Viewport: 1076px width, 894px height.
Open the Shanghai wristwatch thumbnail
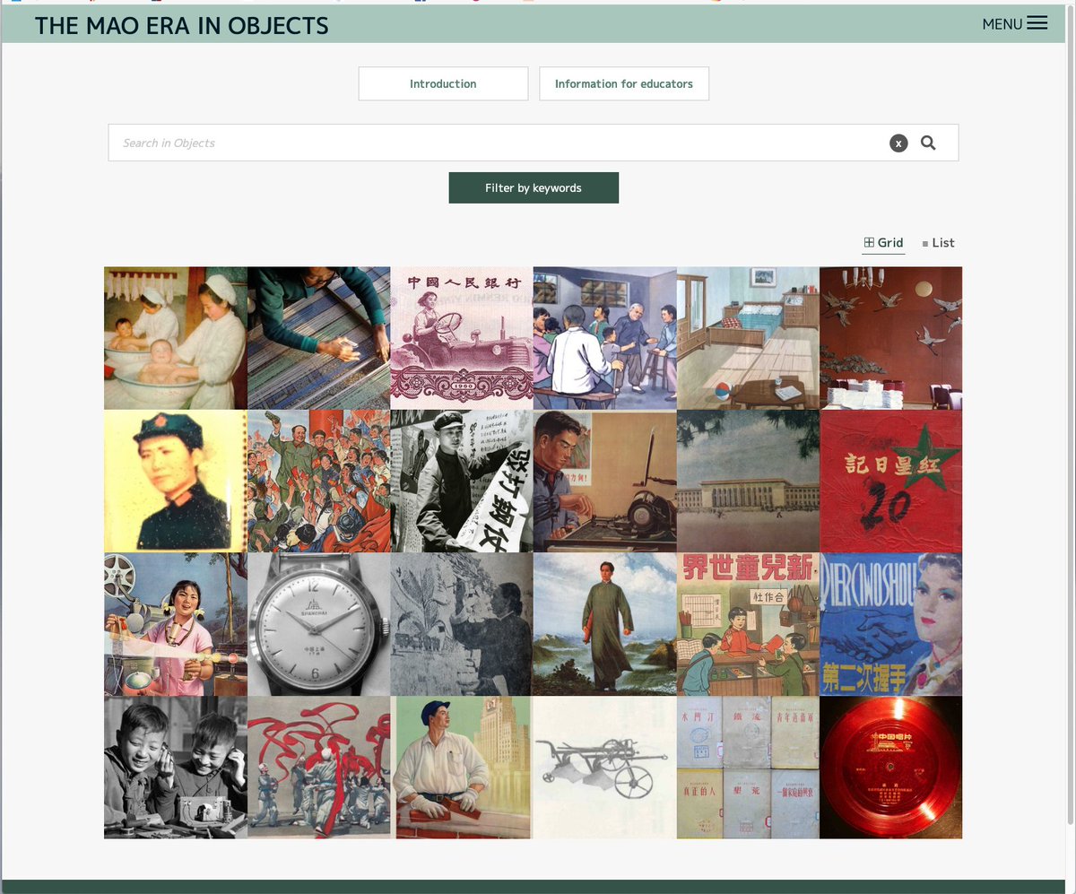click(318, 624)
